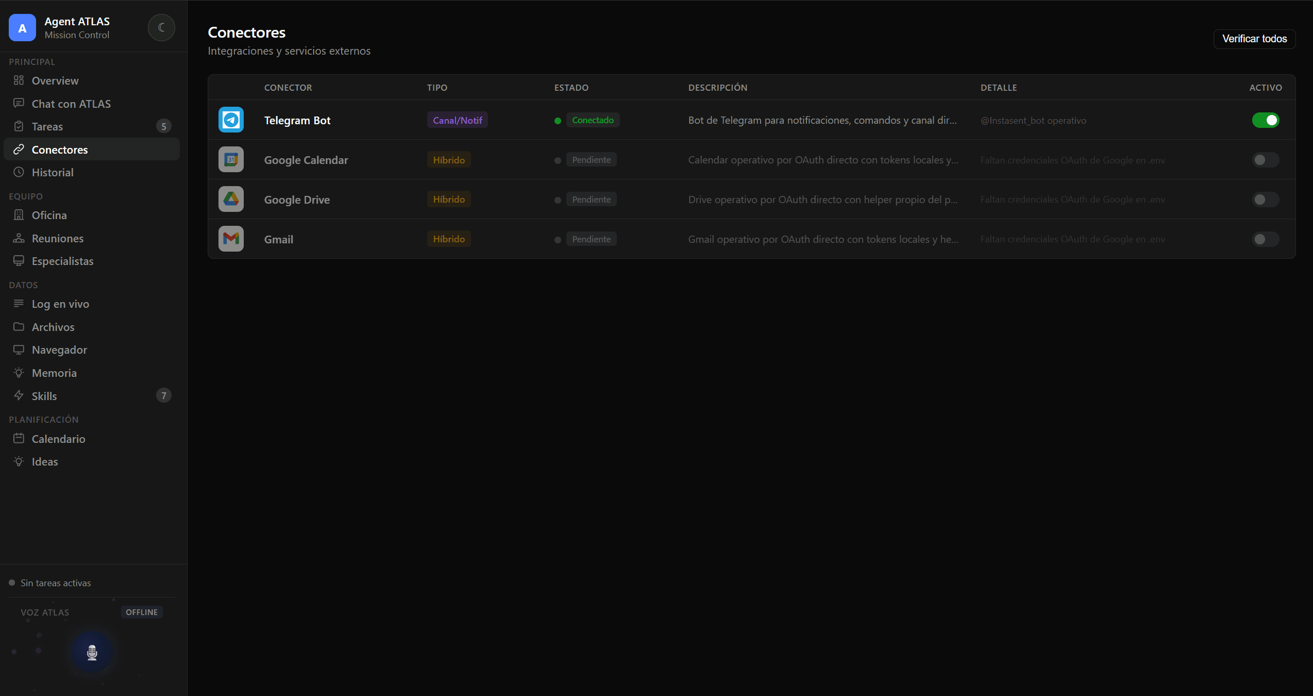Click the Agent ATLAS logo avatar

pos(22,28)
